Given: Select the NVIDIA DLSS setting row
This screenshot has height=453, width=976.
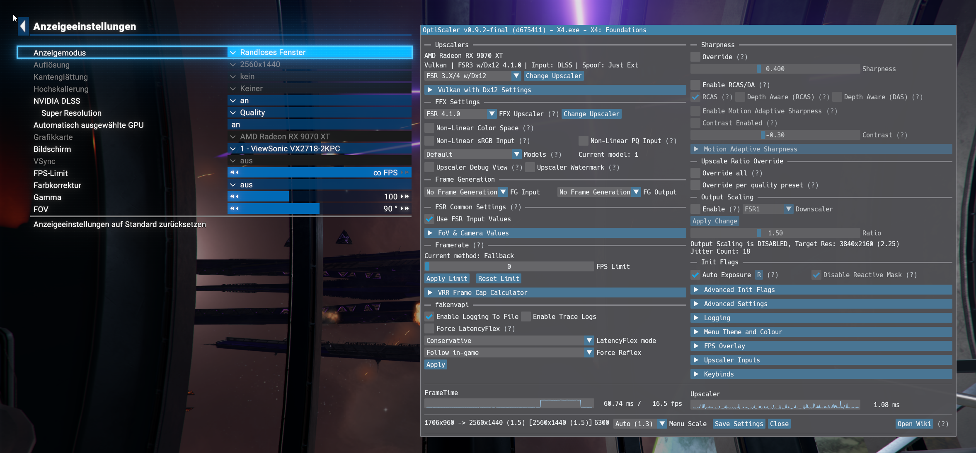Looking at the screenshot, I should click(x=222, y=101).
